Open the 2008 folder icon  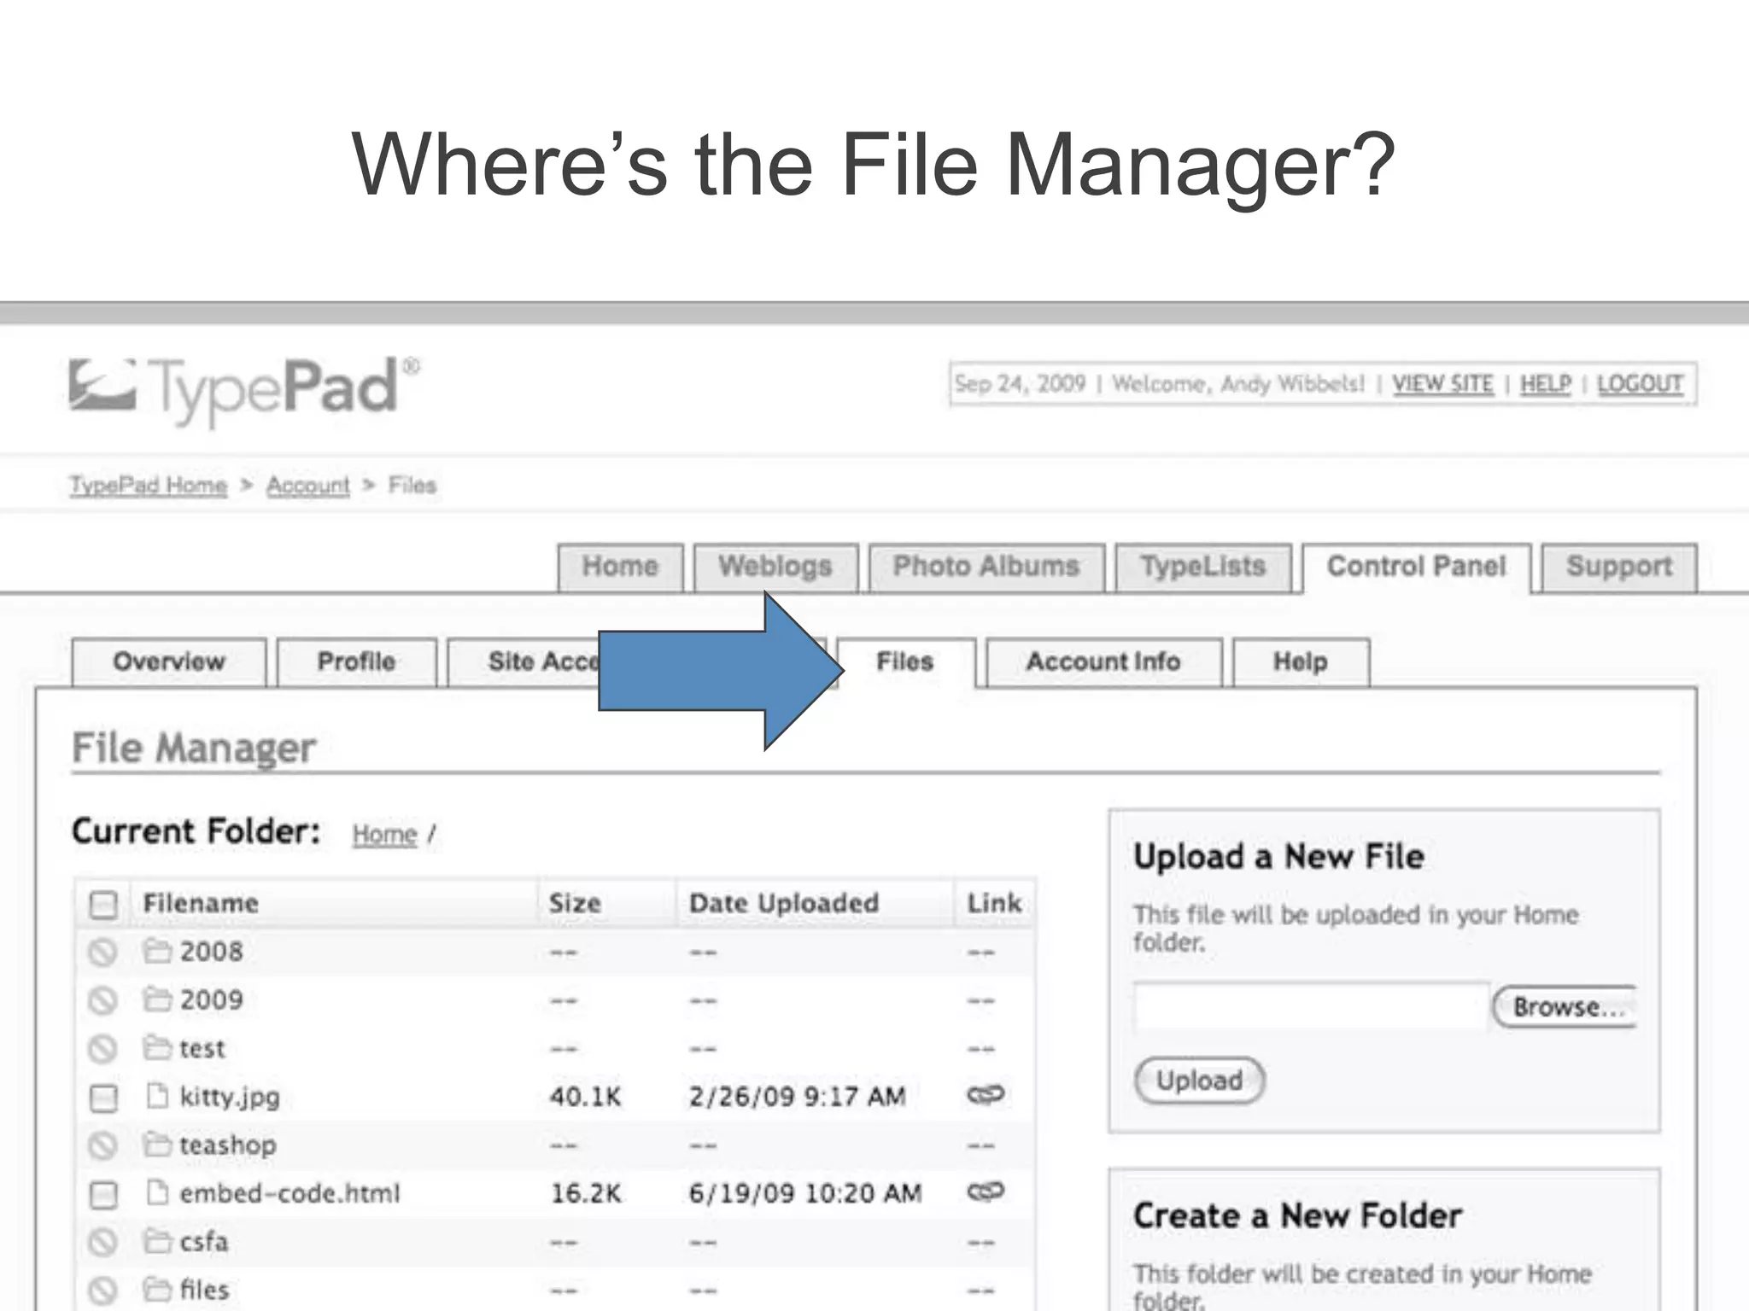coord(157,951)
